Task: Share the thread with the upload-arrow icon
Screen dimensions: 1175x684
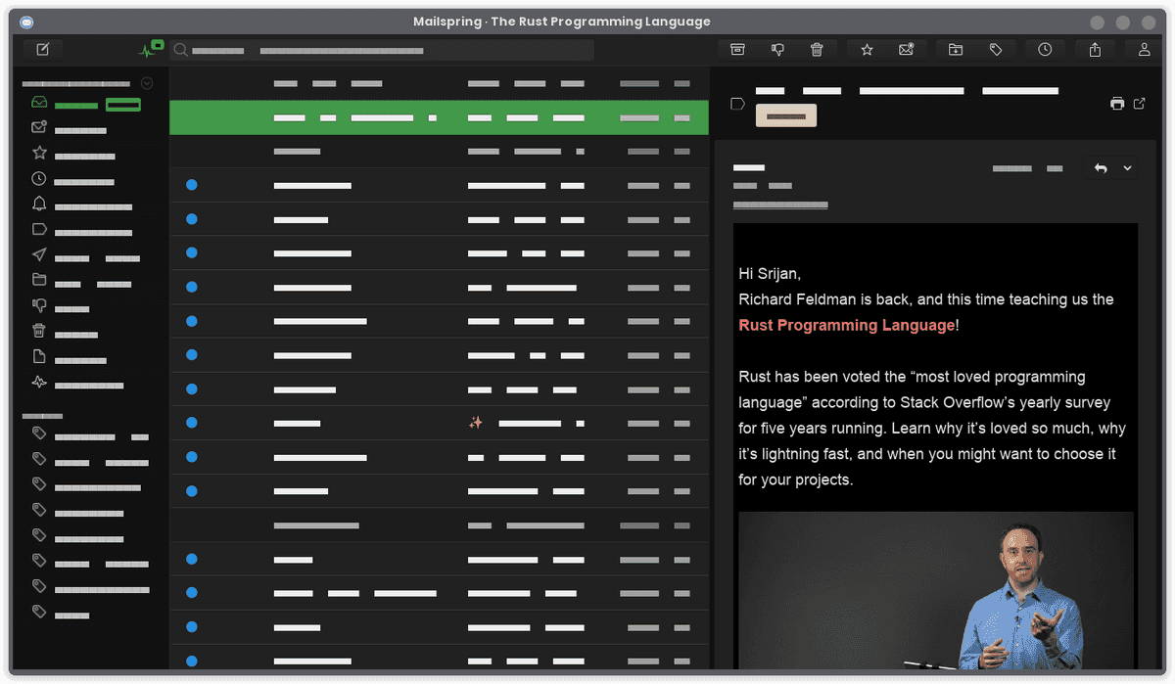Action: coord(1095,50)
